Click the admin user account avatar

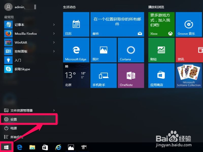tap(8, 7)
